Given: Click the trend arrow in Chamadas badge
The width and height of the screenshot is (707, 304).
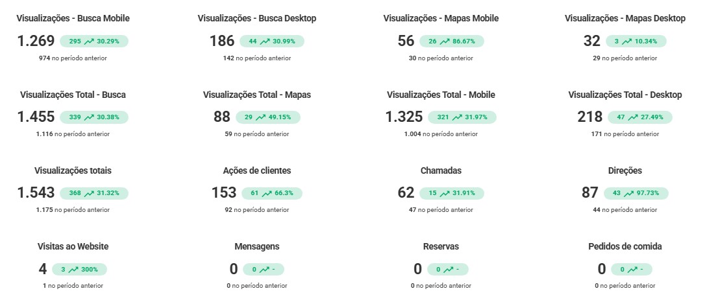Looking at the screenshot, I should pos(446,193).
